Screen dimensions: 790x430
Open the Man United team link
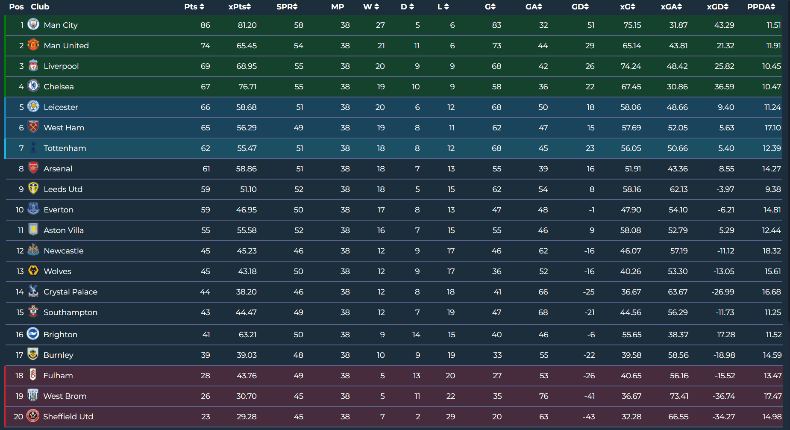[66, 46]
